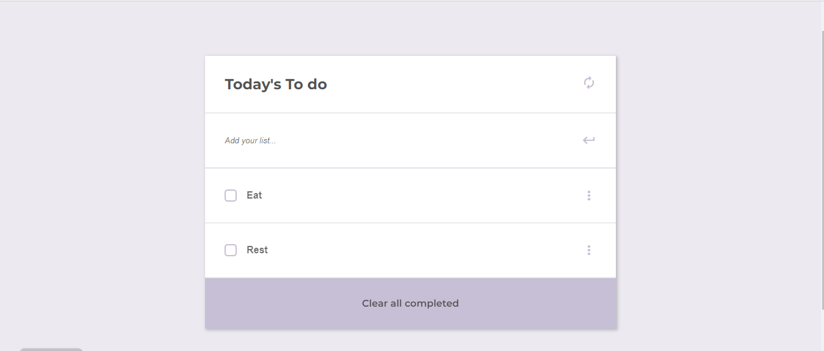Tick the checkbox next to Eat
Viewport: 824px width, 351px height.
click(231, 196)
